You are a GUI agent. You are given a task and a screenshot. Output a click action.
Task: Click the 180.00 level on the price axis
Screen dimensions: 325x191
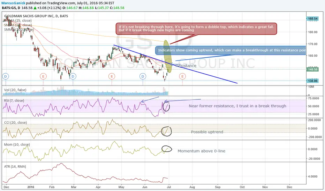tap(313, 32)
